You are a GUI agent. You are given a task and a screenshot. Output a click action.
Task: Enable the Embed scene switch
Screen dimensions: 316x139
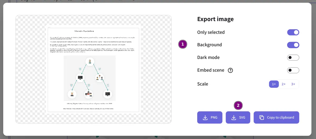[x=293, y=70]
